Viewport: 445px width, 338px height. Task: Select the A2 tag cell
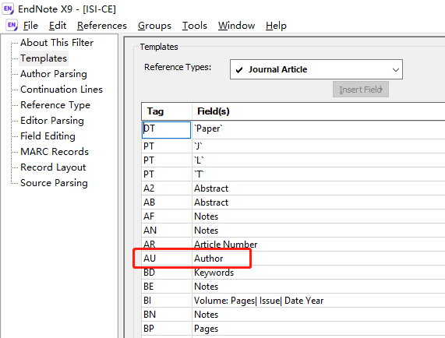pos(166,188)
